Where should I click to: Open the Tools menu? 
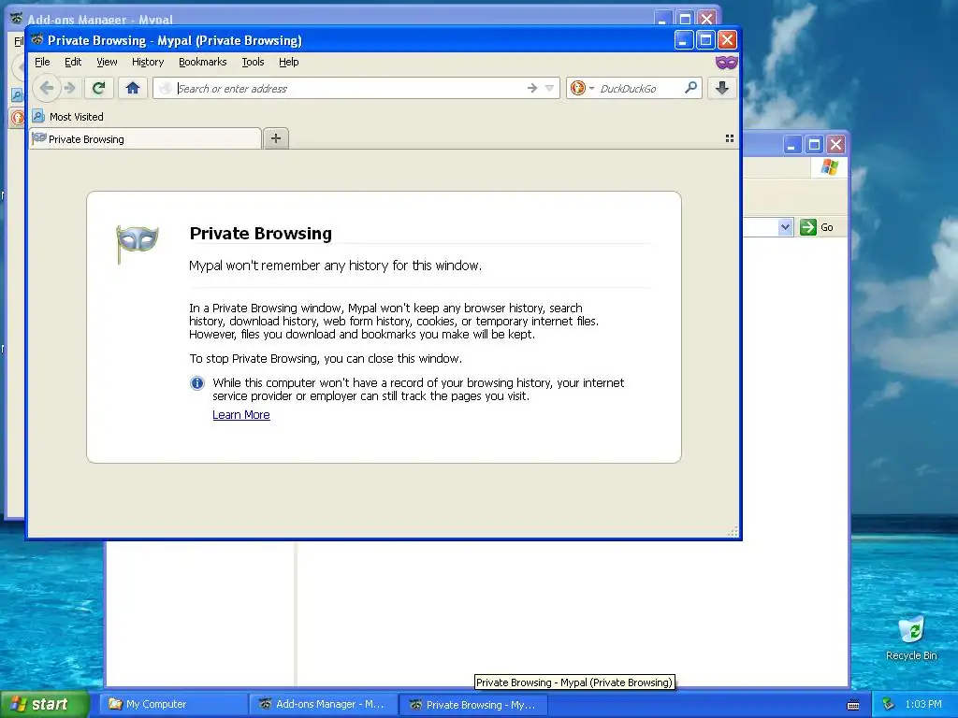point(253,62)
